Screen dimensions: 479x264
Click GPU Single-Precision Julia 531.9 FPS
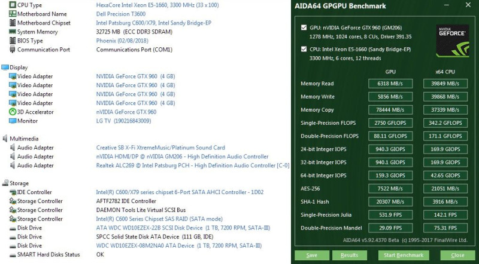pyautogui.click(x=390, y=214)
